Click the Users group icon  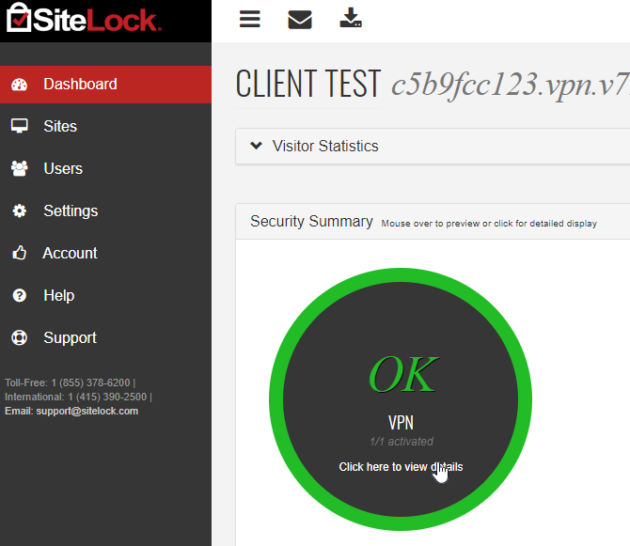pos(19,168)
